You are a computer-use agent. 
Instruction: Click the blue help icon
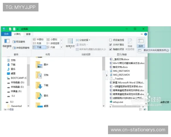click(145, 34)
